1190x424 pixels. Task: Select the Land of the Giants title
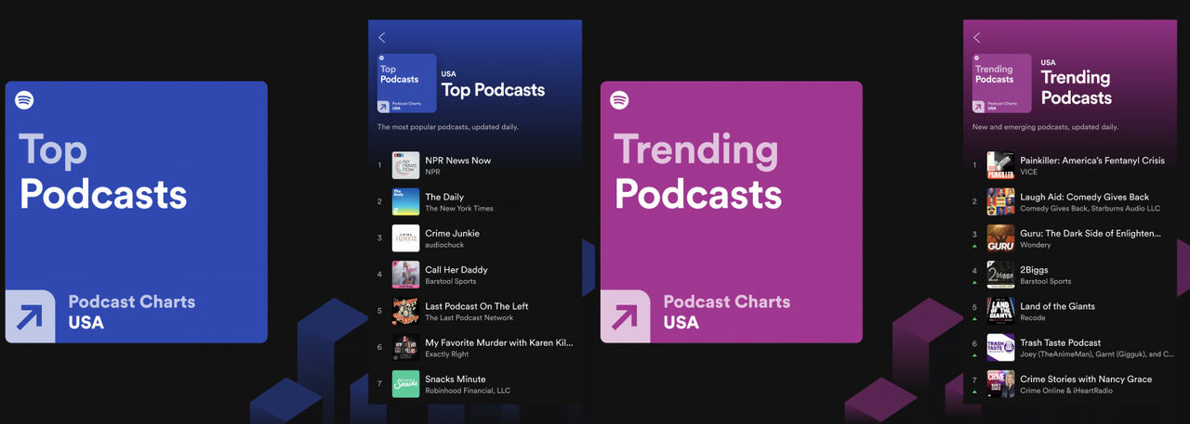coord(1058,306)
